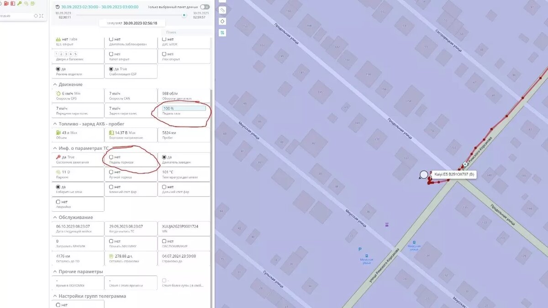Image resolution: width=548 pixels, height=308 pixels.
Task: Click the vehicle marker circle on the map
Action: coord(424,174)
